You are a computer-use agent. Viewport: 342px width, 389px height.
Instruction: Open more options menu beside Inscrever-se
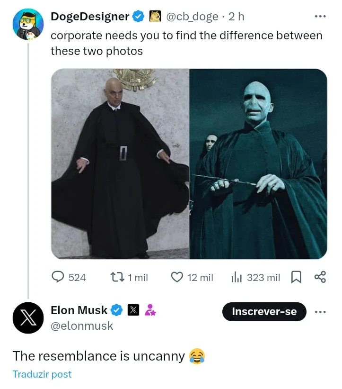pos(320,312)
